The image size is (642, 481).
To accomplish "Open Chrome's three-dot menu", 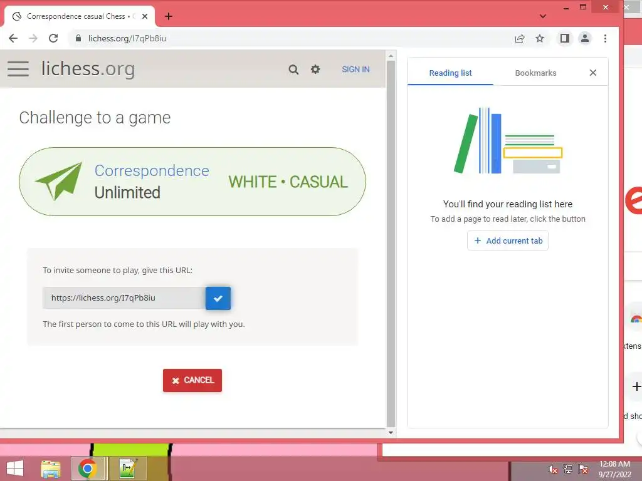I will tap(605, 38).
